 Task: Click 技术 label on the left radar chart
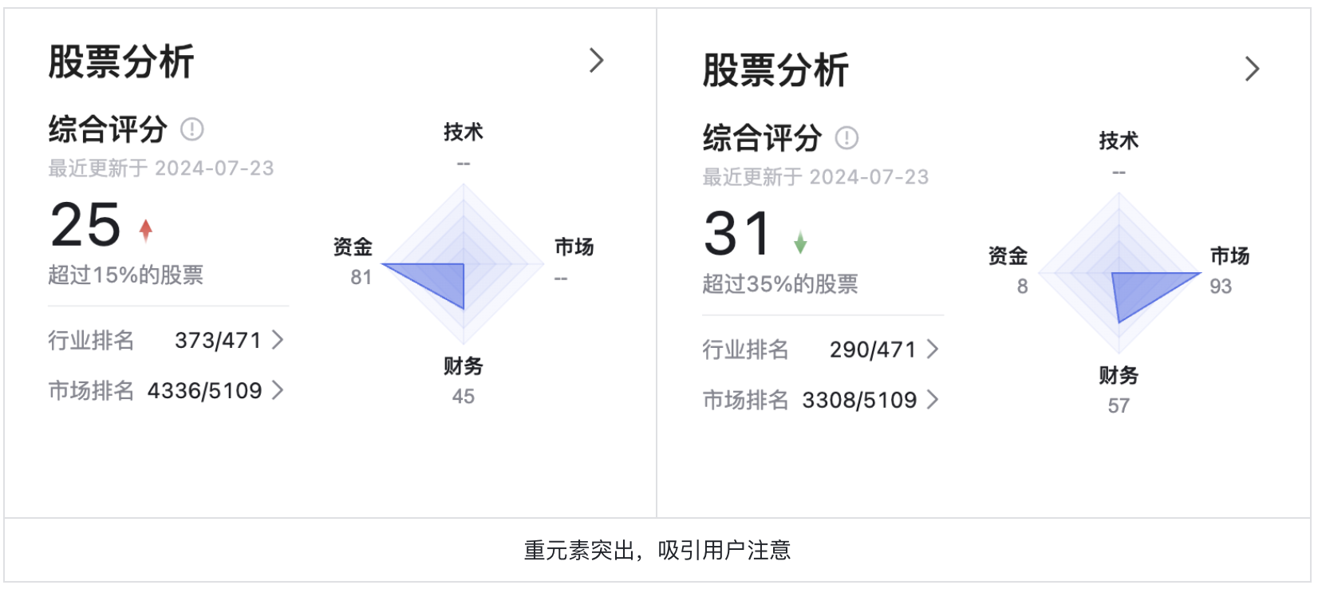[464, 132]
